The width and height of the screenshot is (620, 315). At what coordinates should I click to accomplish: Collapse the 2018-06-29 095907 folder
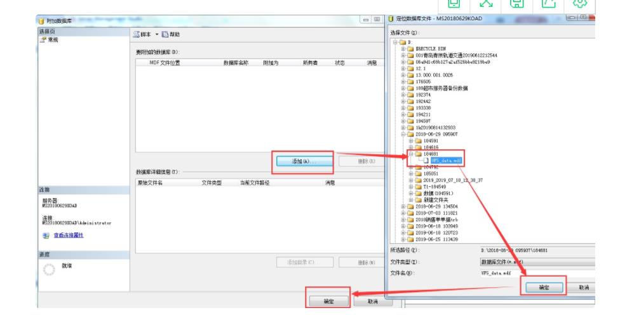click(x=403, y=134)
